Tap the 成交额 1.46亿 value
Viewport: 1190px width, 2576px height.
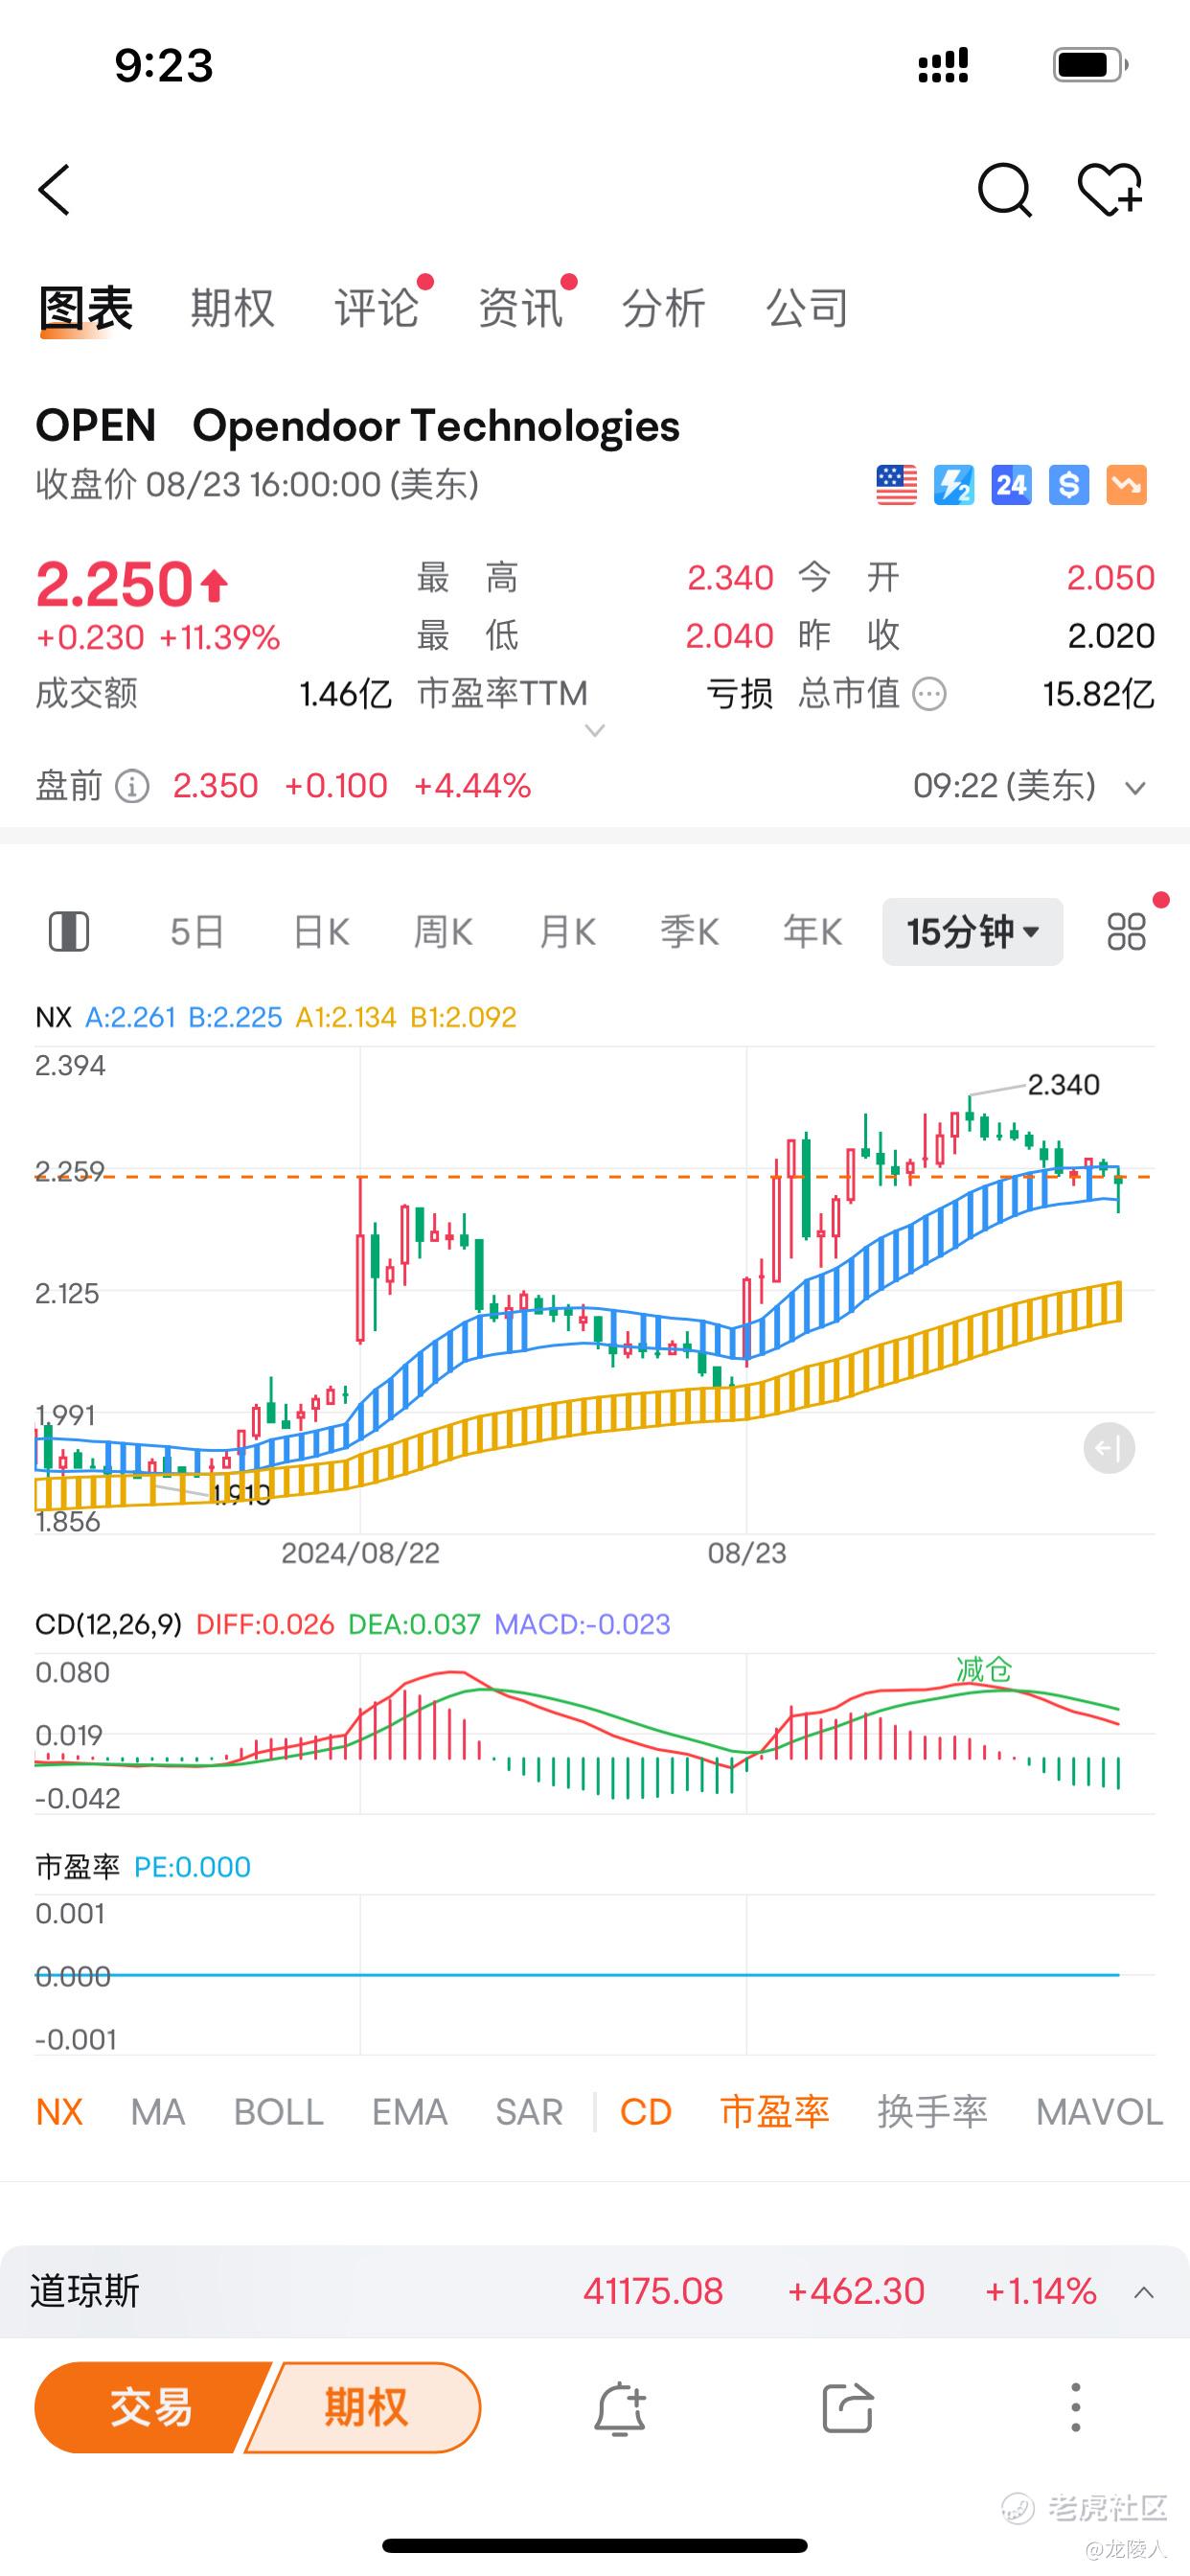(x=345, y=693)
